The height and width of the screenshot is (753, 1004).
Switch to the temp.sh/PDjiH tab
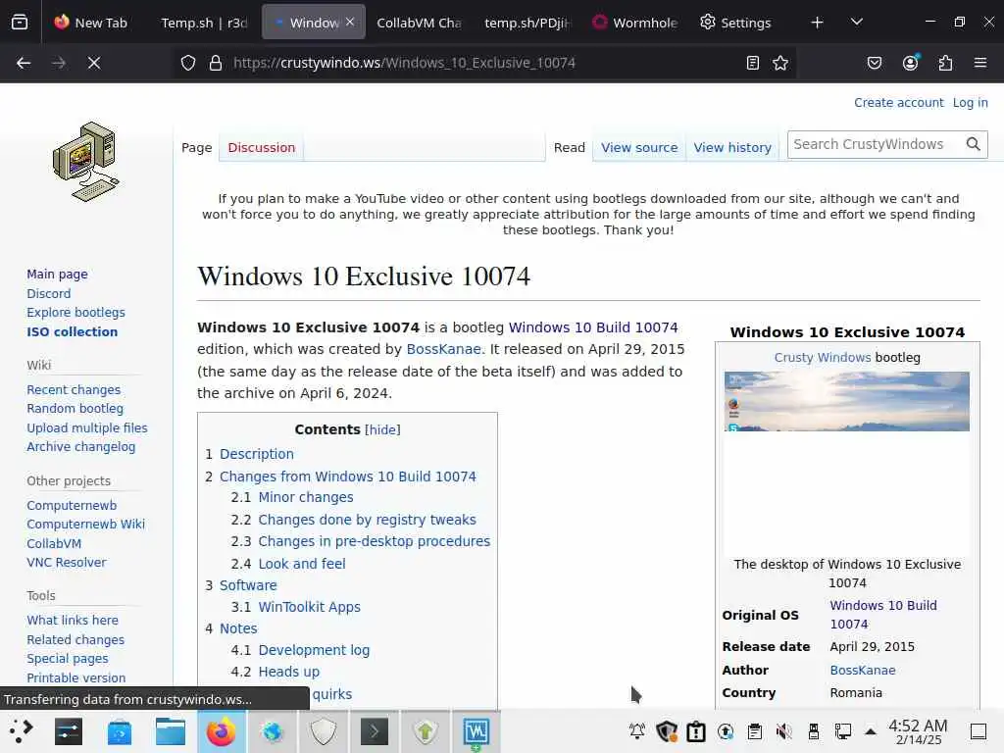(527, 23)
